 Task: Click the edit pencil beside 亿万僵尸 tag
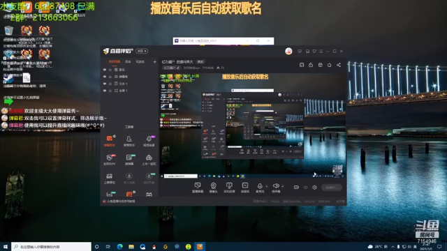pyautogui.click(x=178, y=68)
